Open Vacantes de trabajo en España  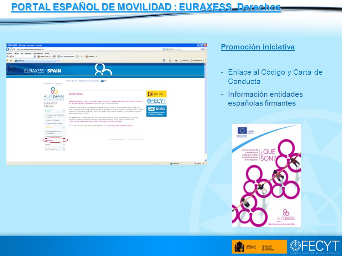tap(55, 116)
